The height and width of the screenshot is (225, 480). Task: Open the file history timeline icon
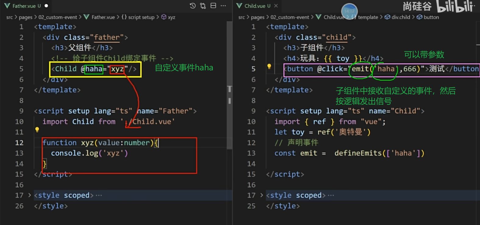[x=193, y=6]
